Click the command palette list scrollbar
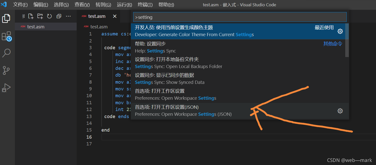The width and height of the screenshot is (376, 165). tap(347, 40)
